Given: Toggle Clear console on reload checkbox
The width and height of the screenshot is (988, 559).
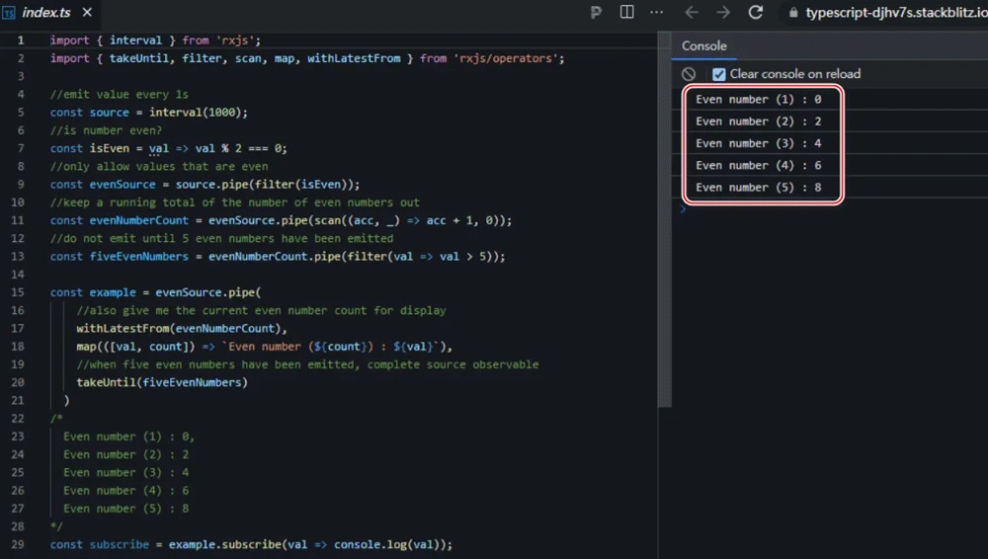Looking at the screenshot, I should [x=719, y=74].
